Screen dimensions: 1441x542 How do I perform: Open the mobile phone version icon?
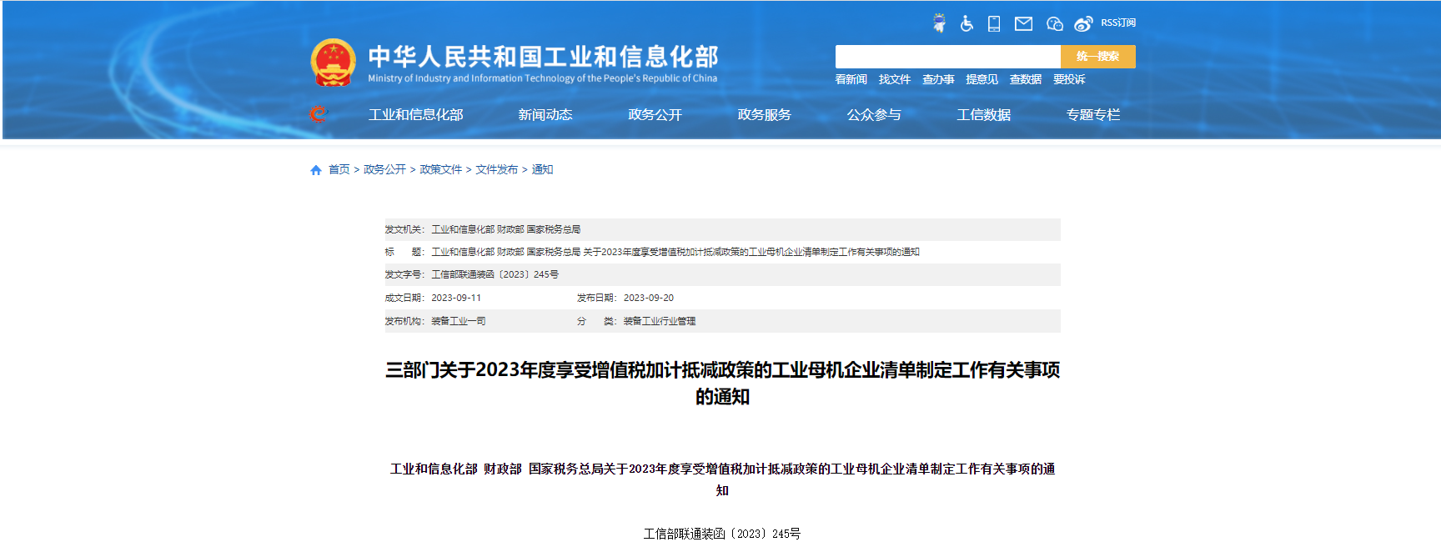(x=994, y=23)
